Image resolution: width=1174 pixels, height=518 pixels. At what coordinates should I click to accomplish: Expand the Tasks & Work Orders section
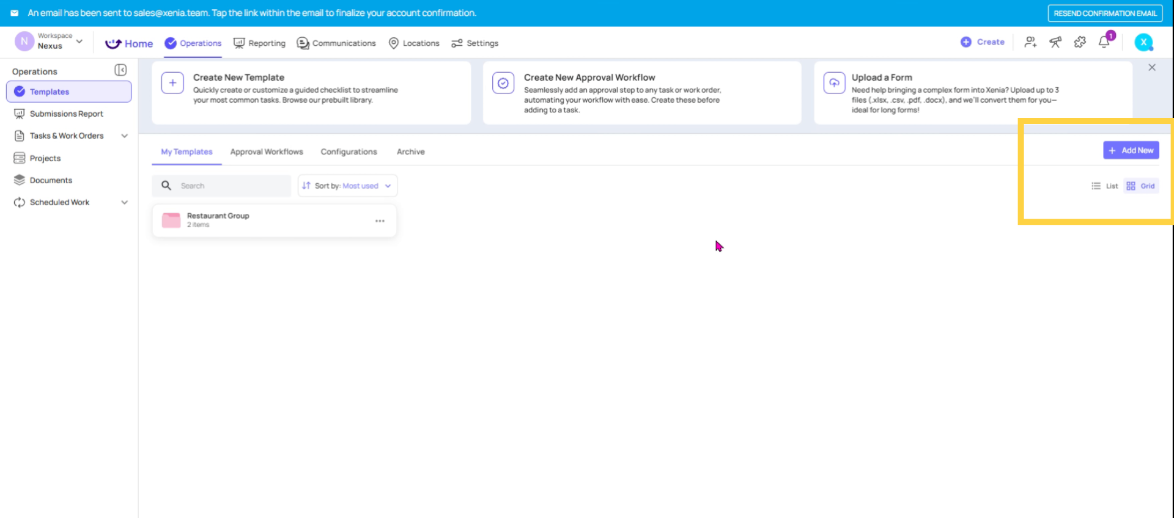click(x=124, y=136)
